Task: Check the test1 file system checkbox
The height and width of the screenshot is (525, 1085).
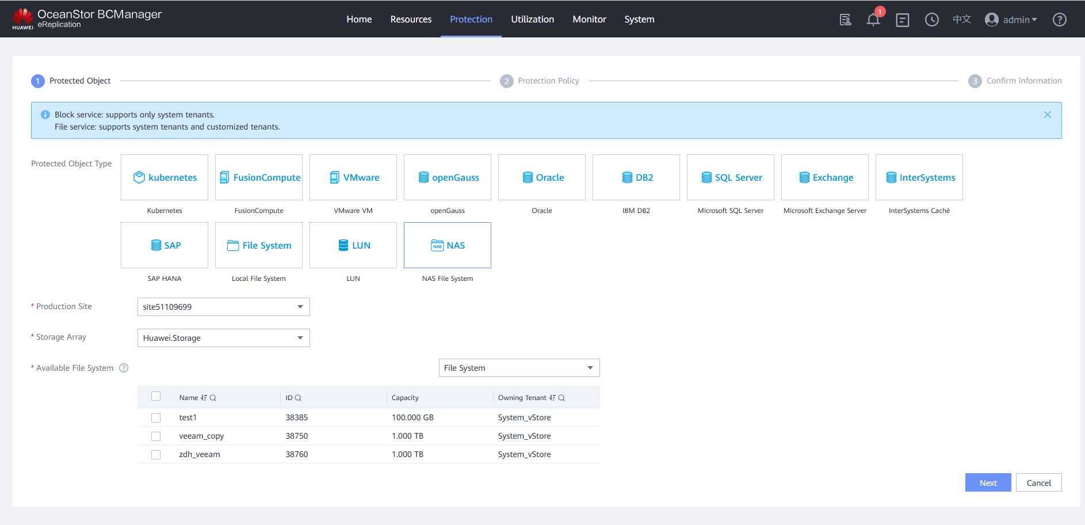Action: [x=156, y=418]
